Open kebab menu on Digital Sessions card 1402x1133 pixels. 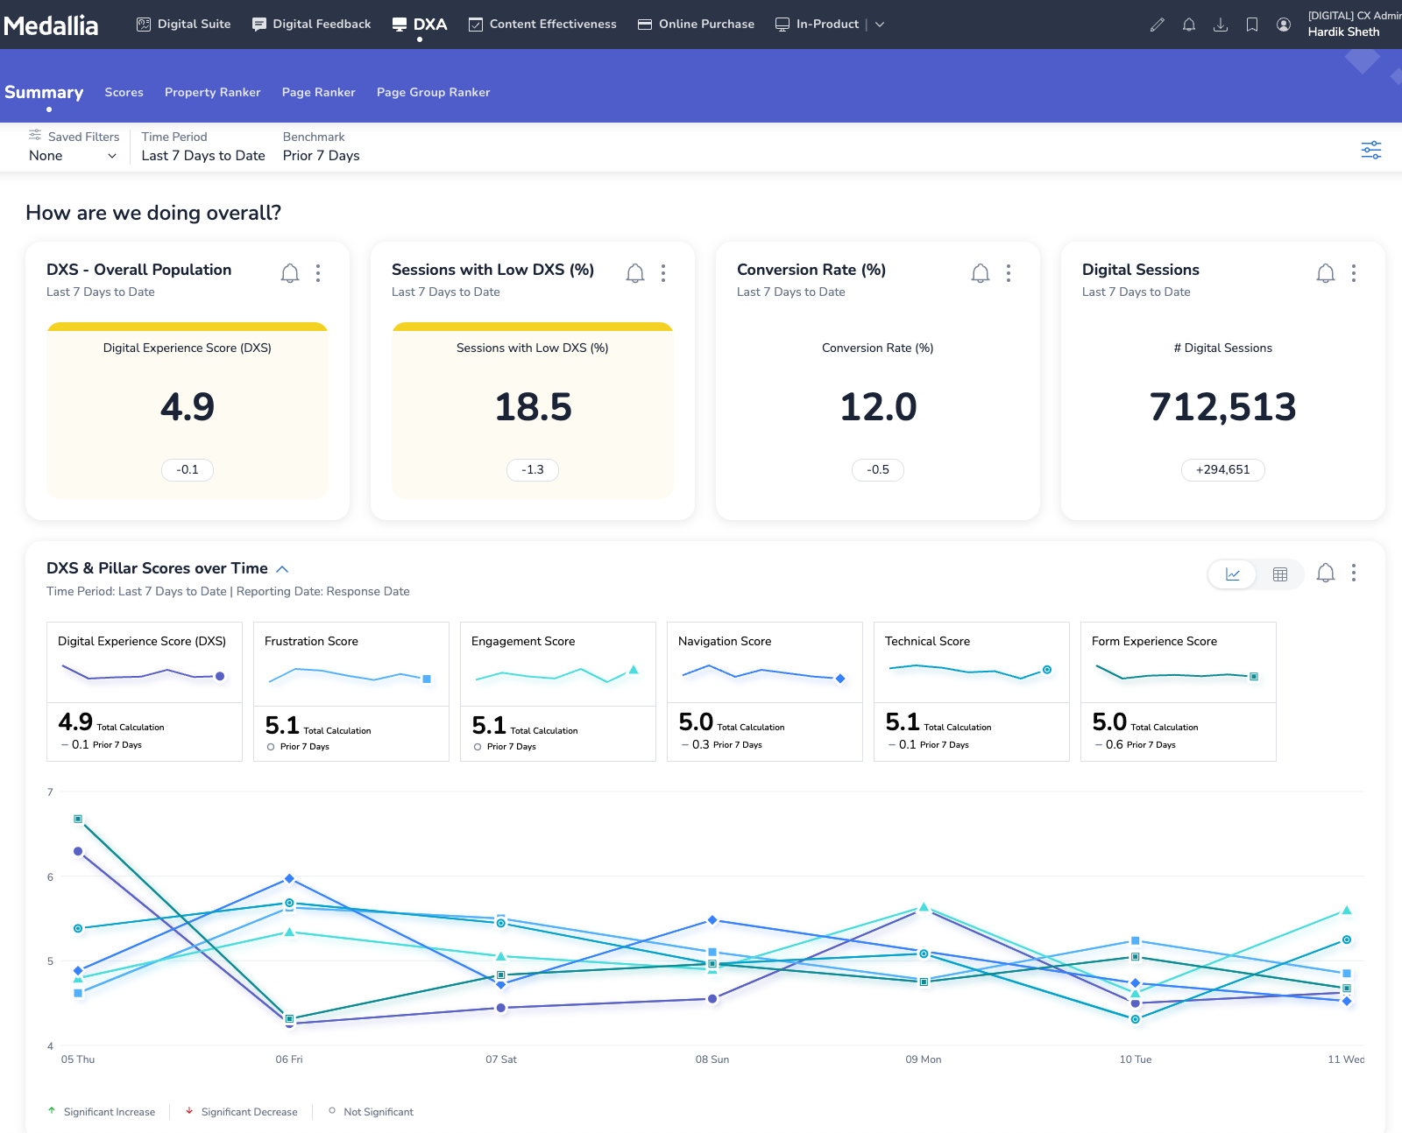tap(1353, 273)
